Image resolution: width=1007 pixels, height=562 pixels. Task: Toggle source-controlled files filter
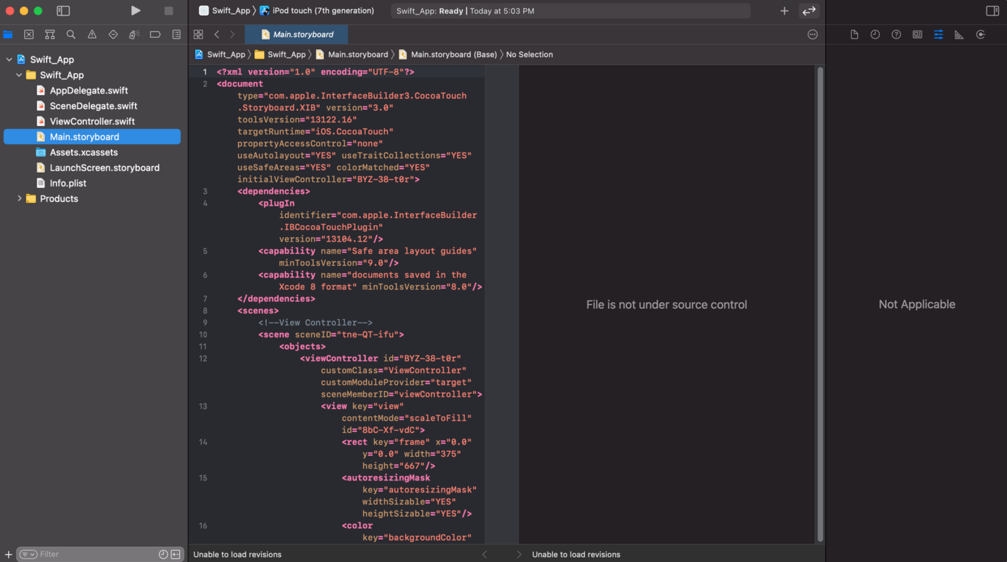176,554
